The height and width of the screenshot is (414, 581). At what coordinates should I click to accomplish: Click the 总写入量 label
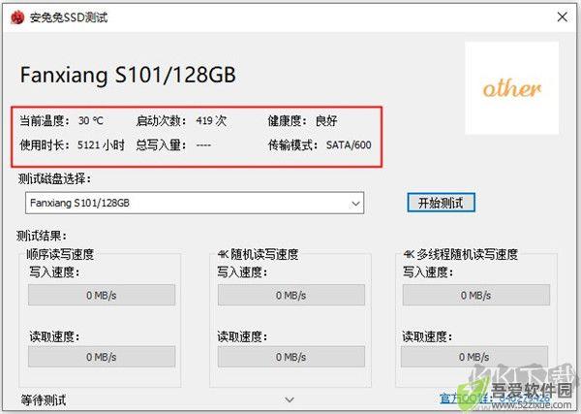click(x=161, y=144)
